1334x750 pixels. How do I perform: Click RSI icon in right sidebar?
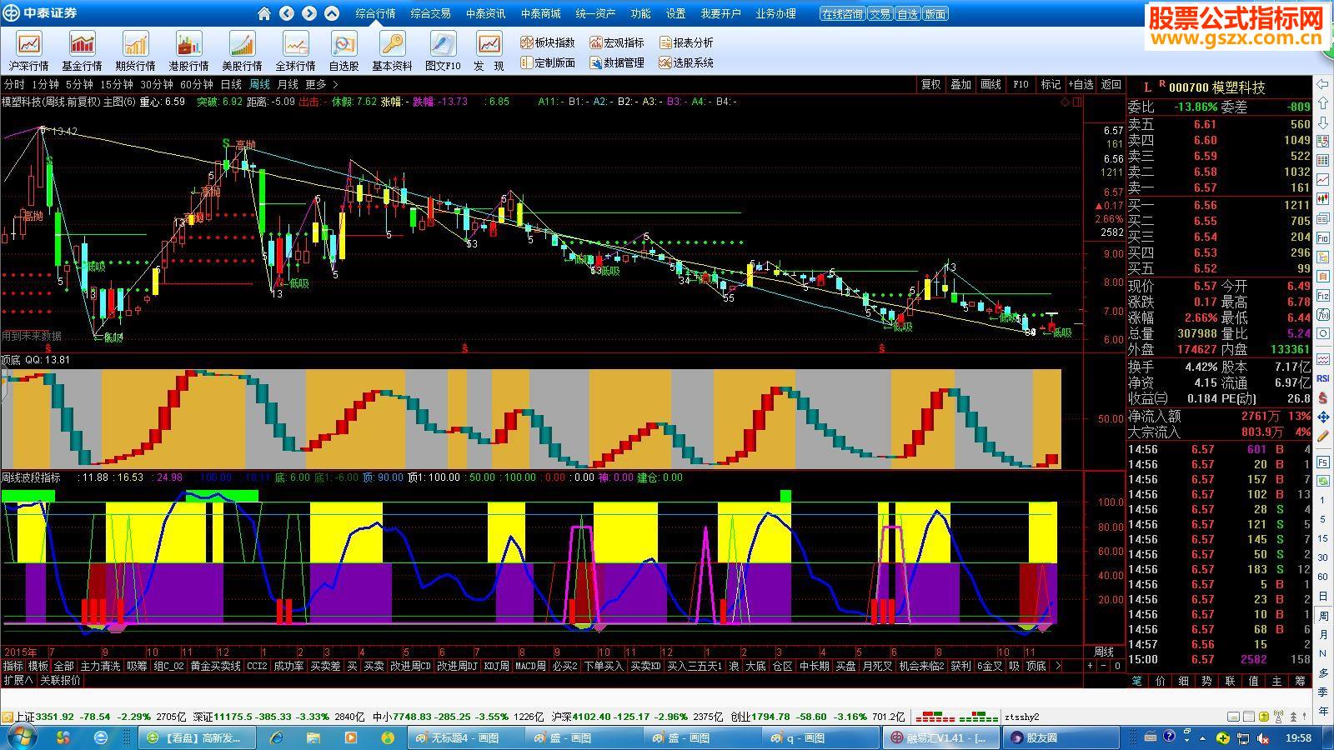[1323, 378]
